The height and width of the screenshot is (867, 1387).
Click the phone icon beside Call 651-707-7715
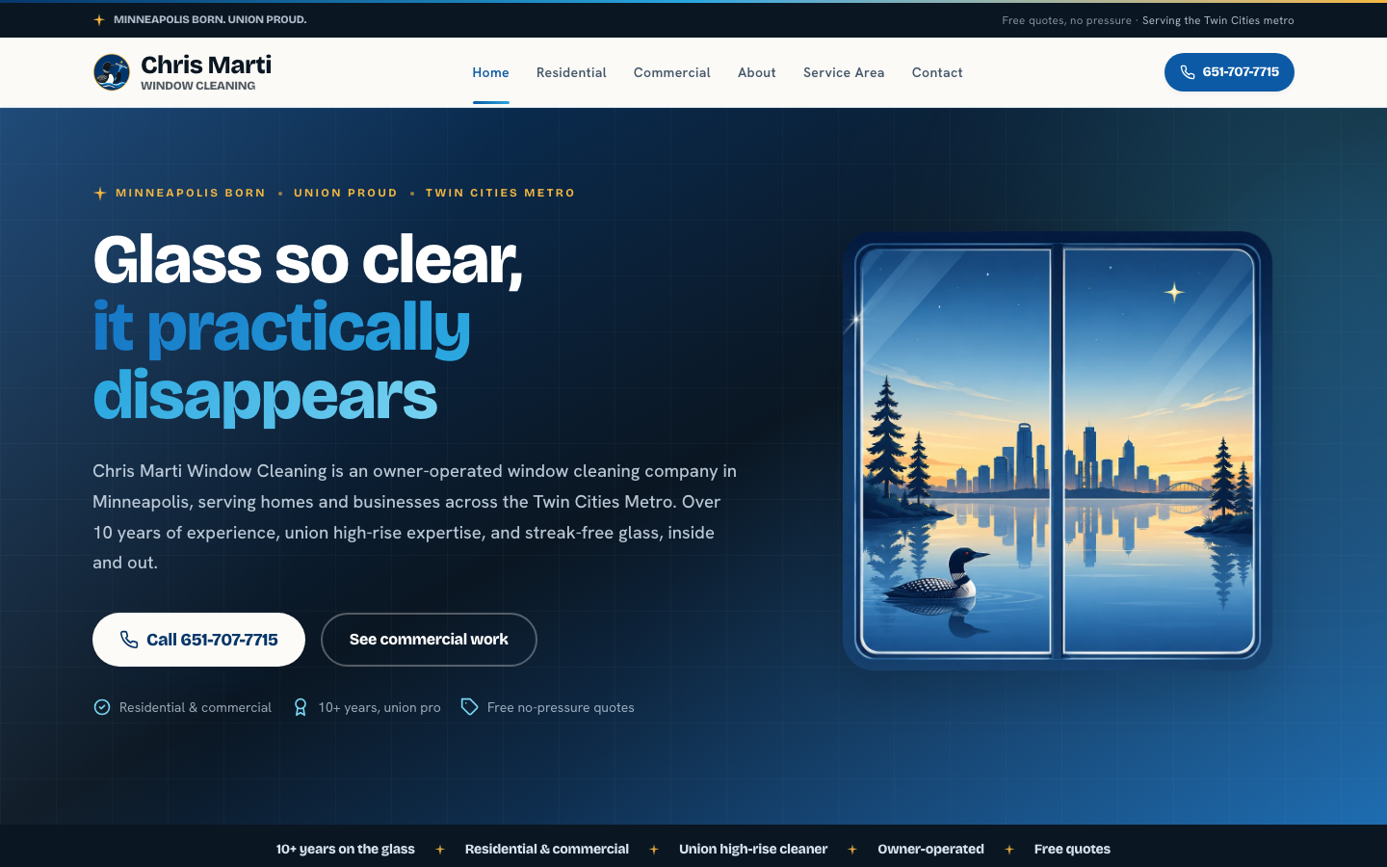[129, 640]
